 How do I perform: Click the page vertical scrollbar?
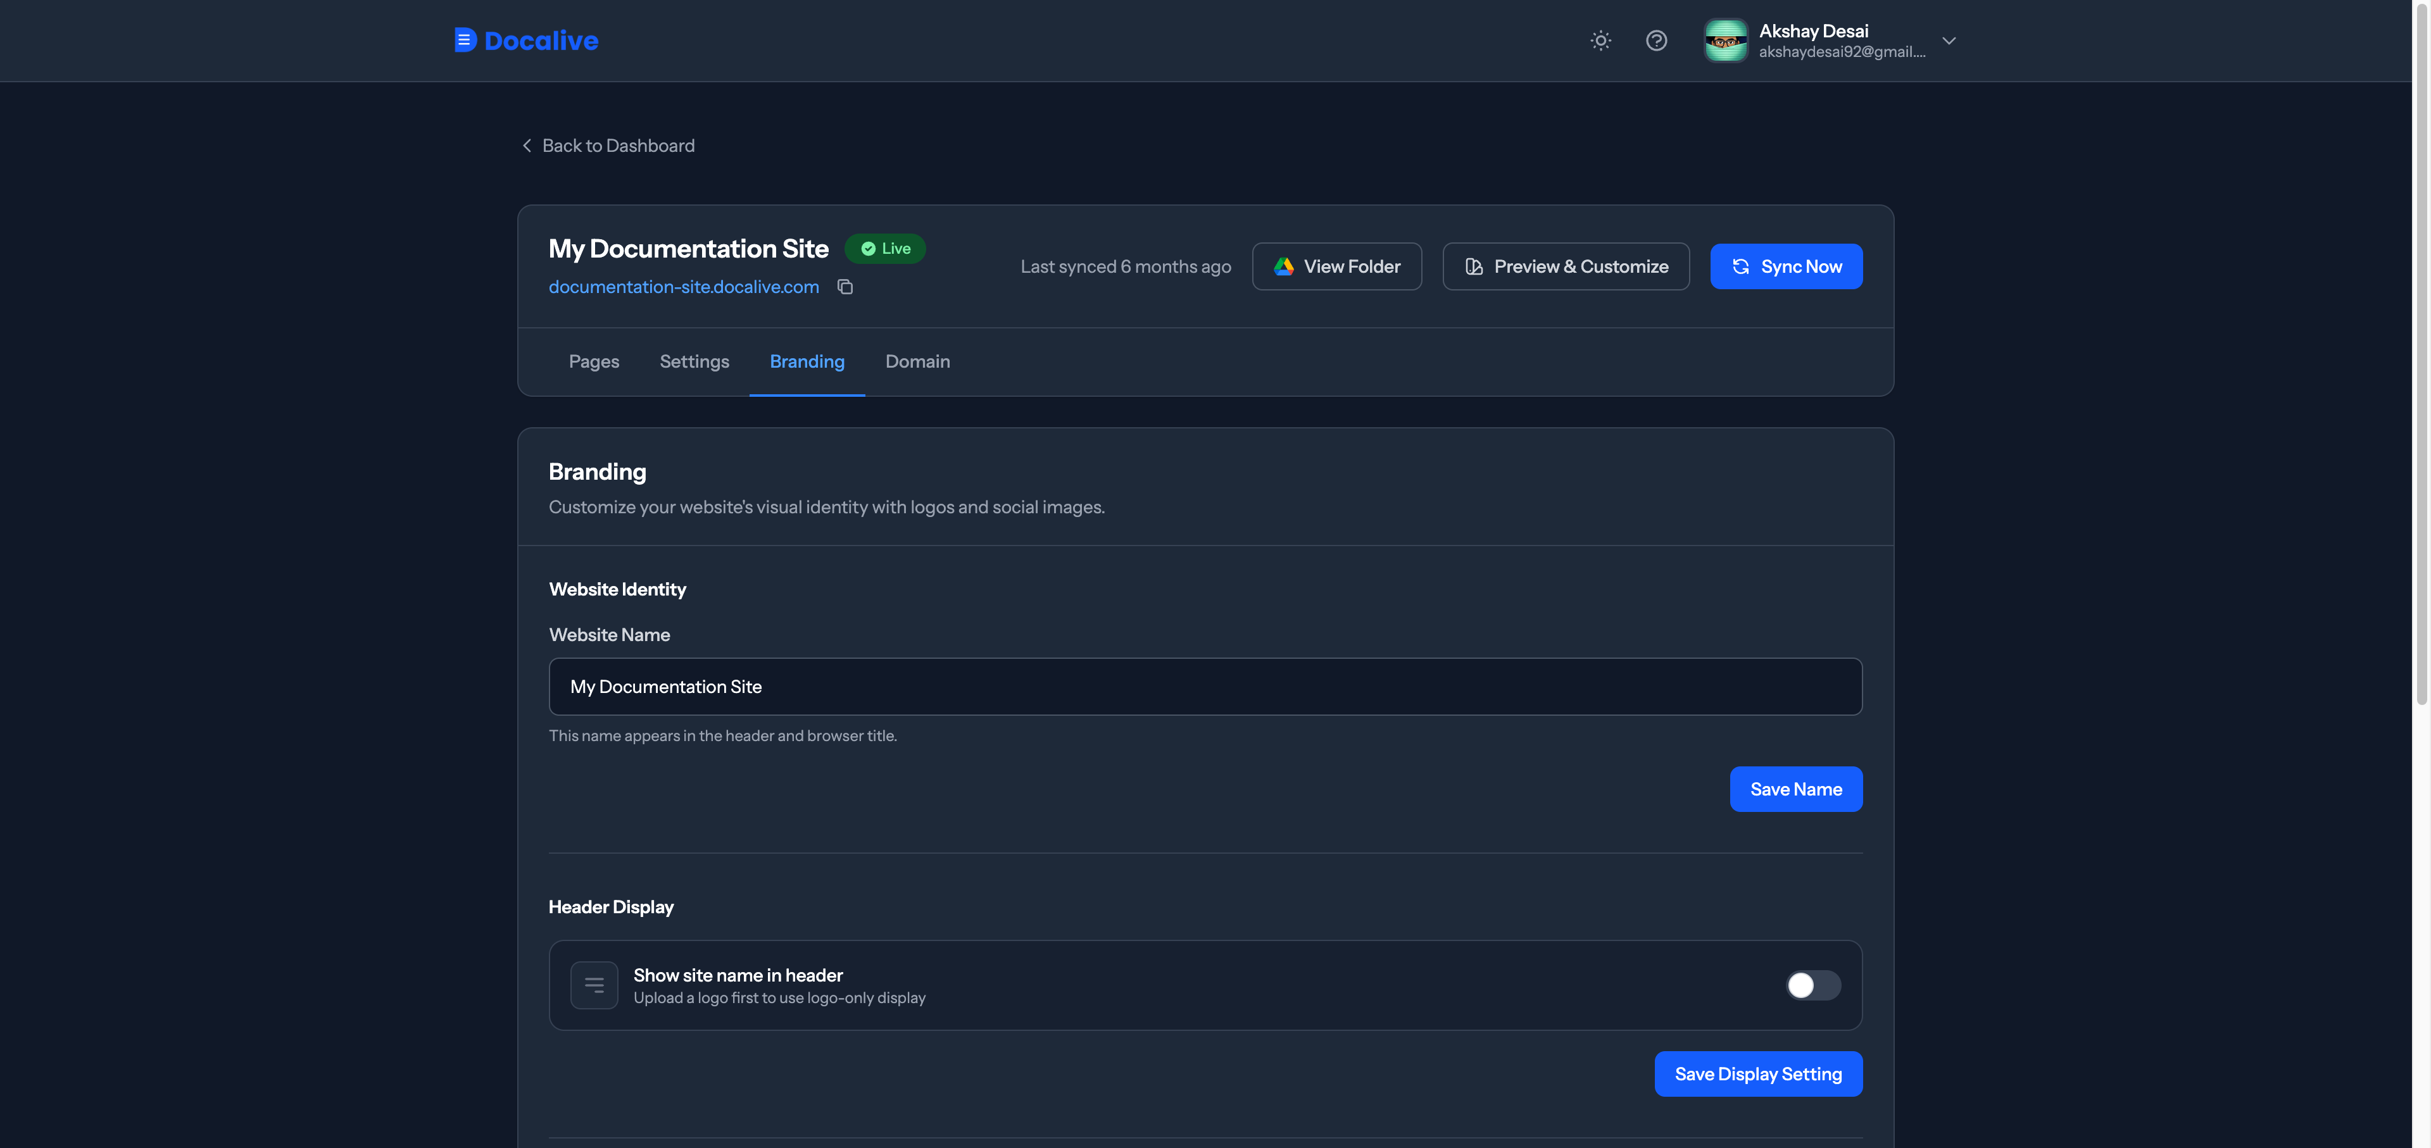(x=2421, y=354)
